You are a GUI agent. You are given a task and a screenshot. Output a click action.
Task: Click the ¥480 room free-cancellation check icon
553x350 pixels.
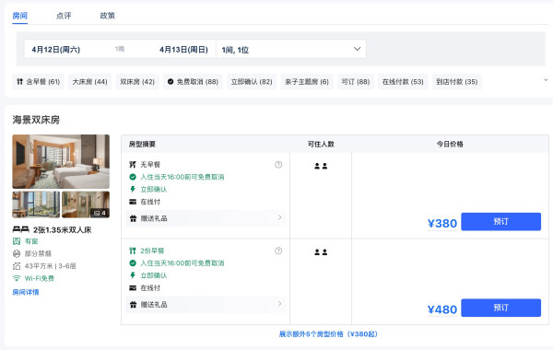click(133, 262)
